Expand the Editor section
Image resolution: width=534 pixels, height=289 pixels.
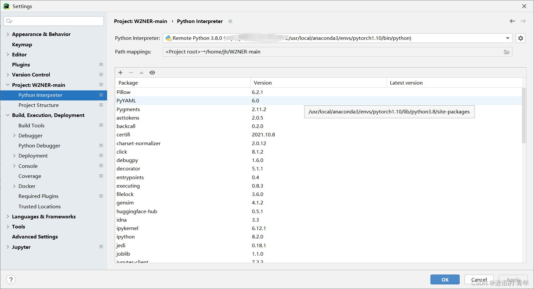8,54
